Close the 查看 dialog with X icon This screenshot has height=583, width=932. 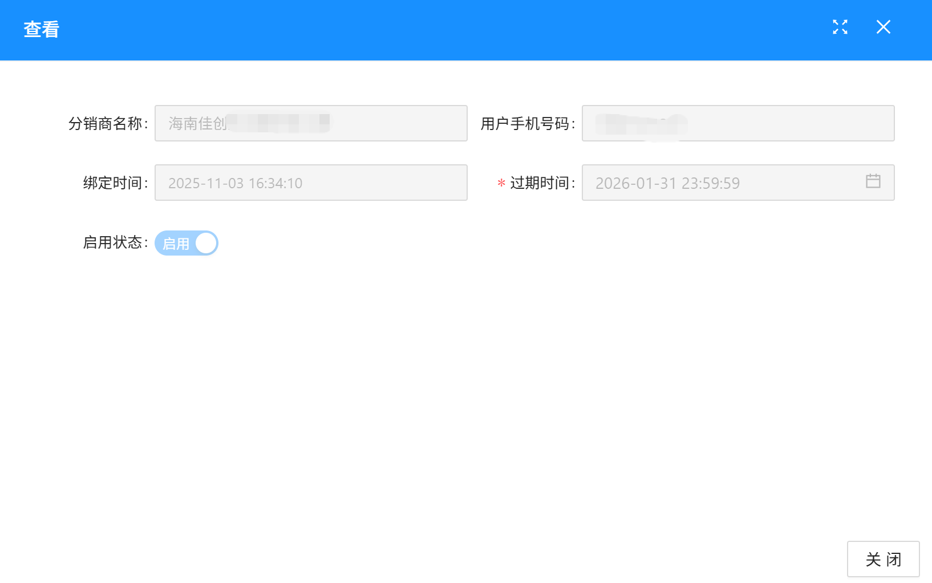pos(883,27)
